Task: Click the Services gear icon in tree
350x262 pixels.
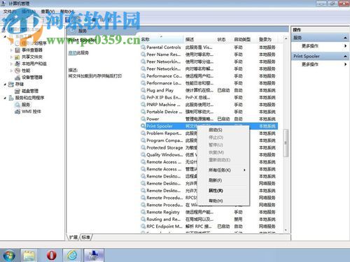Action: click(x=17, y=105)
